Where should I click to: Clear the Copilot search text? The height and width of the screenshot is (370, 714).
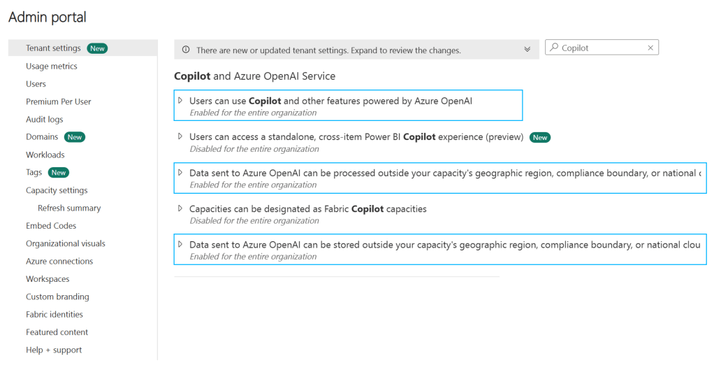coord(650,48)
